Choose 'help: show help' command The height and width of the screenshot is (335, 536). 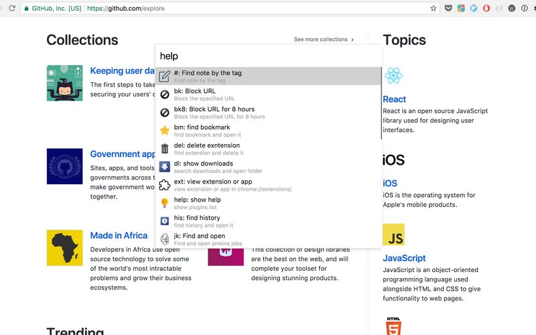269,203
